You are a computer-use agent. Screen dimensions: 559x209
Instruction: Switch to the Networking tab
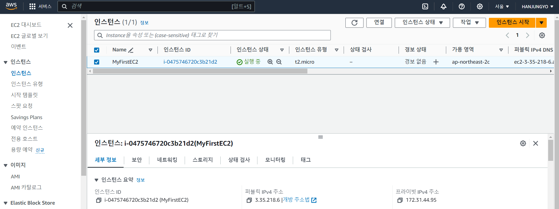click(167, 160)
